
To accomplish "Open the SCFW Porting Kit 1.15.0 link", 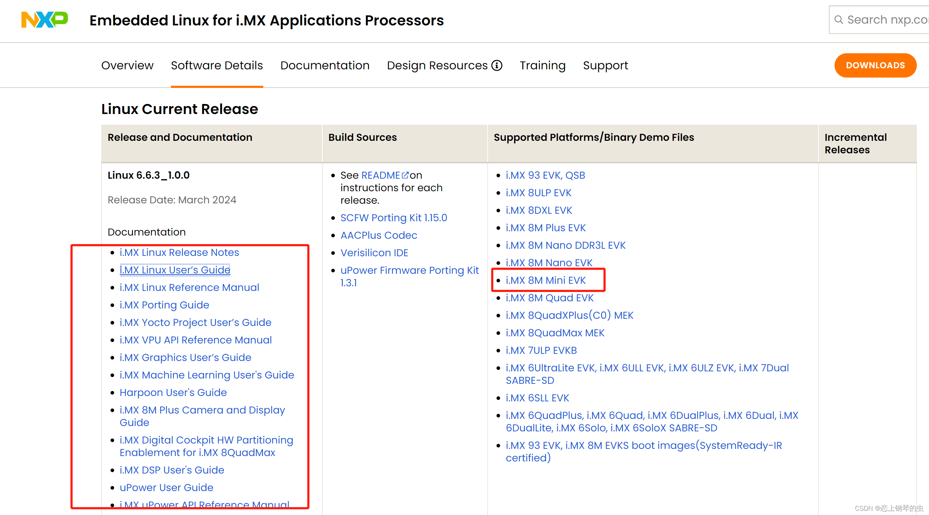I will click(393, 218).
